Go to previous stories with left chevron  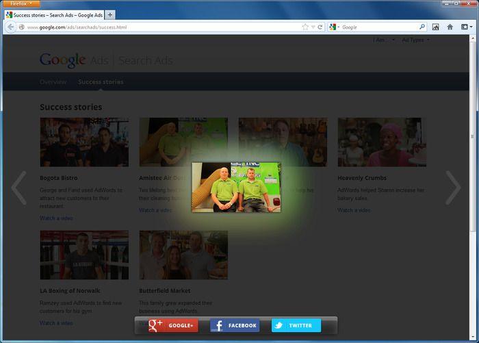(x=19, y=188)
